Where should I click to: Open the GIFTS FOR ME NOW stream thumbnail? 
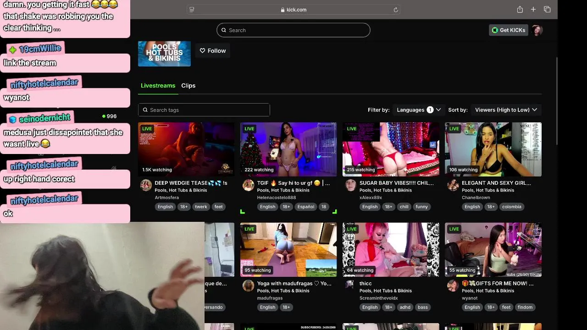[x=493, y=250]
